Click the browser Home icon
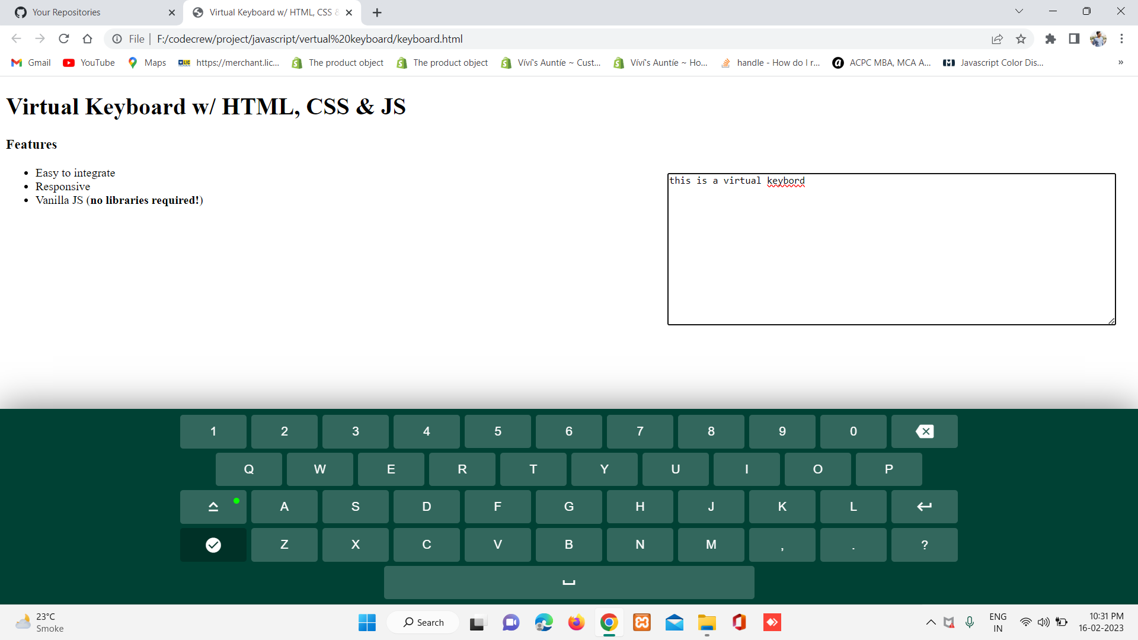The width and height of the screenshot is (1138, 640). (87, 39)
